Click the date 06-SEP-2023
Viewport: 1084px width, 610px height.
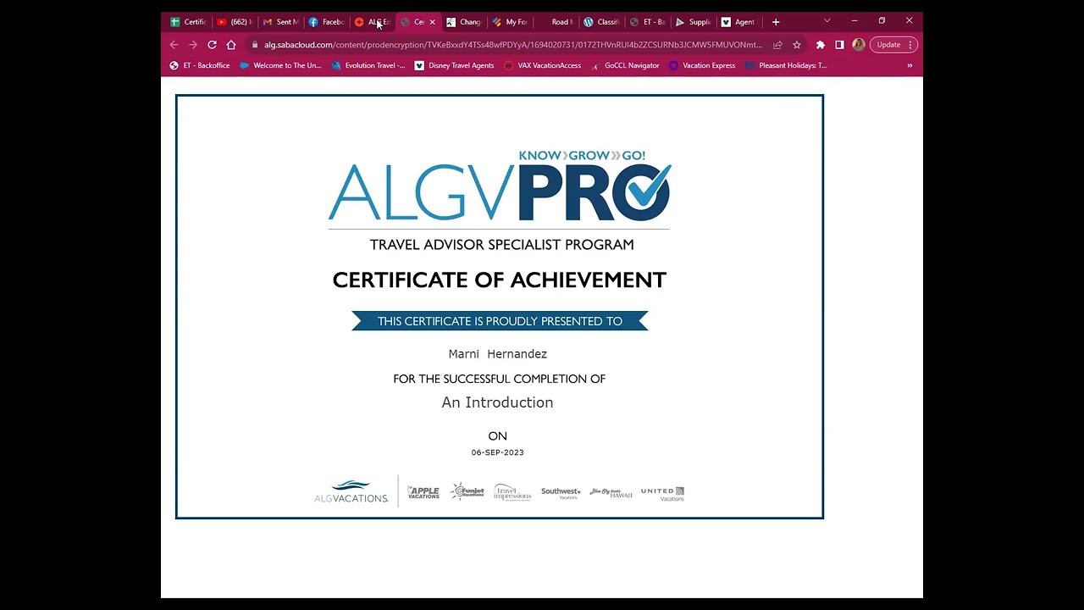[x=498, y=452]
